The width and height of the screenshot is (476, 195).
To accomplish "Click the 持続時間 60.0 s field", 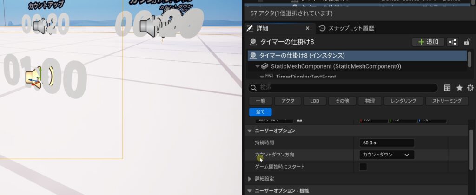I will coord(386,143).
